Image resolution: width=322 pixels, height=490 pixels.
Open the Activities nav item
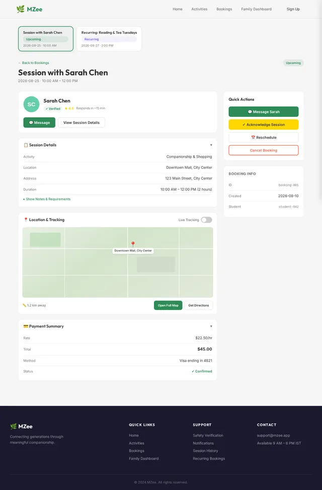tap(199, 9)
